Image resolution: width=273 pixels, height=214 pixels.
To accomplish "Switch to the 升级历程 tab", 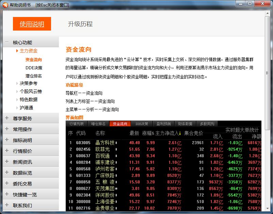I will pyautogui.click(x=80, y=24).
